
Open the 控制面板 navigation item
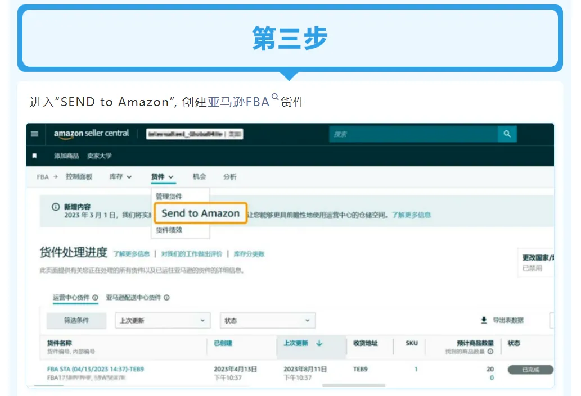[x=79, y=177]
